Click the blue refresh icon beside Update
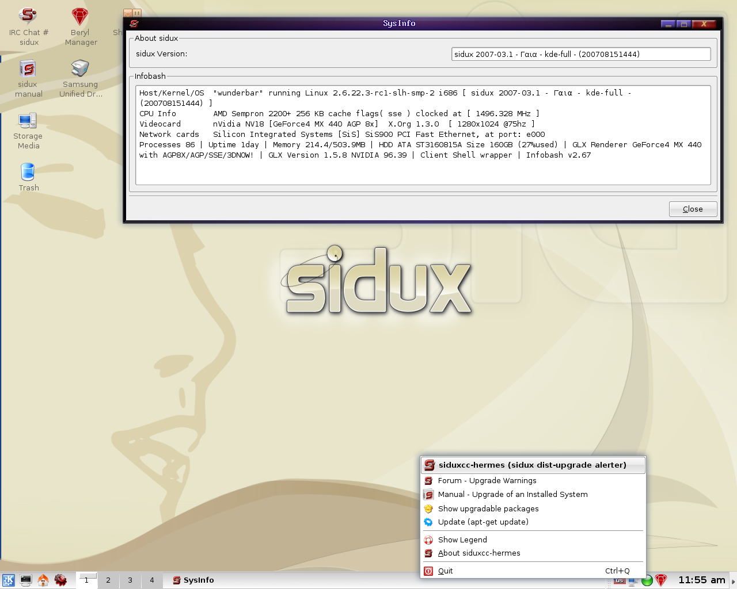Image resolution: width=737 pixels, height=589 pixels. coord(428,522)
